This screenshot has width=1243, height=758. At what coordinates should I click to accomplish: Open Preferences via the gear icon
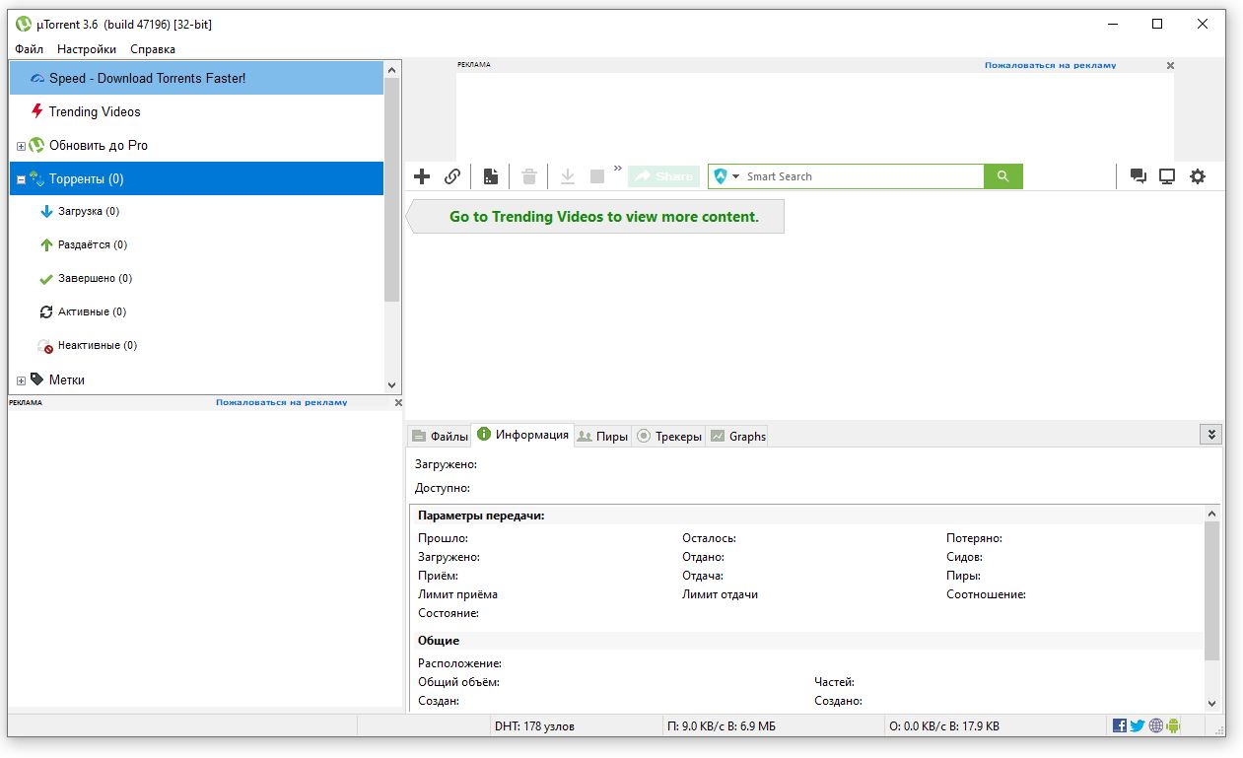1198,176
